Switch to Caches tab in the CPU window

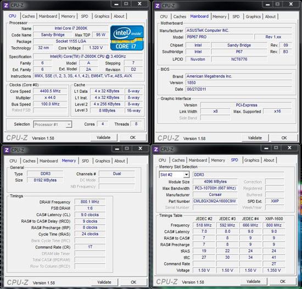(29, 16)
